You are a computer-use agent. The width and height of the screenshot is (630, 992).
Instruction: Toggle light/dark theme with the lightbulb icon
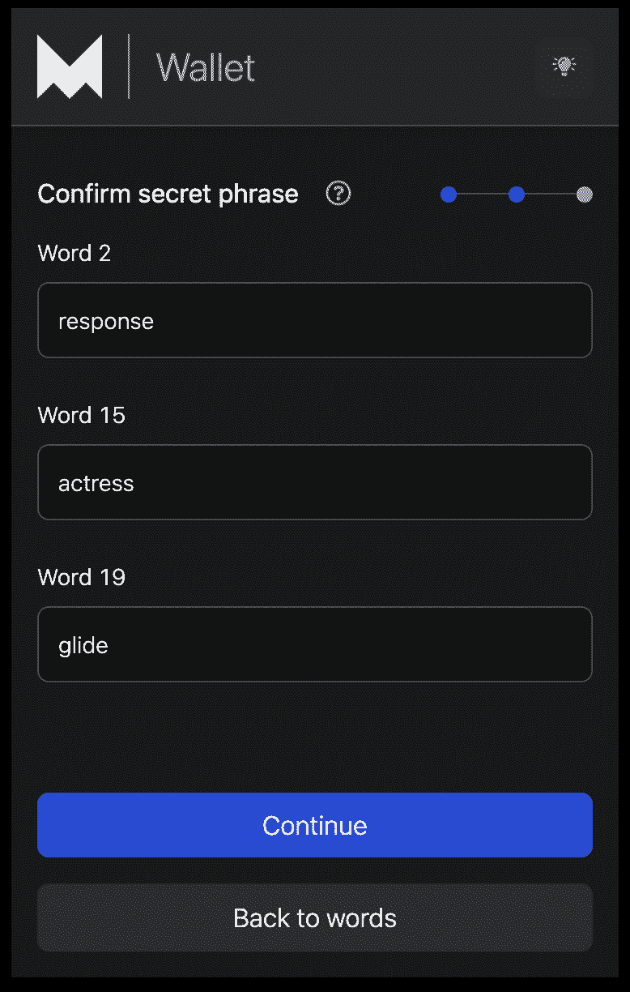click(564, 66)
